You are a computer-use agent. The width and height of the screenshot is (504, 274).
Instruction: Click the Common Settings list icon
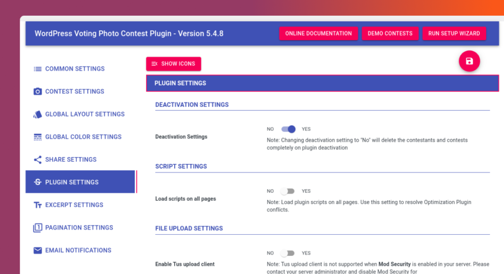37,69
